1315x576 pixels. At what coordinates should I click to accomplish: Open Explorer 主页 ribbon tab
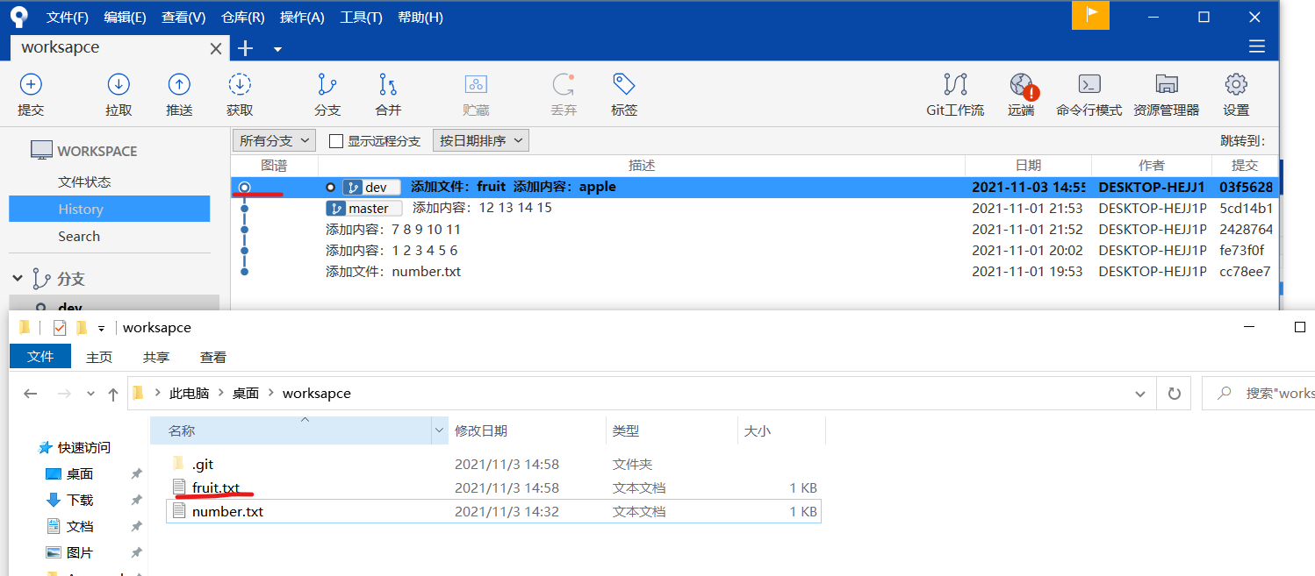point(99,357)
